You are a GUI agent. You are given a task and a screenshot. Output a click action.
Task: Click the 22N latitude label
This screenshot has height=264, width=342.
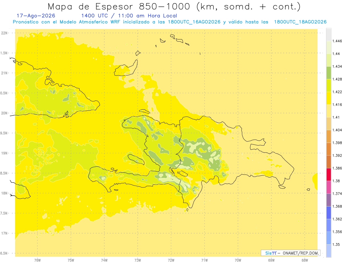pyautogui.click(x=4, y=33)
